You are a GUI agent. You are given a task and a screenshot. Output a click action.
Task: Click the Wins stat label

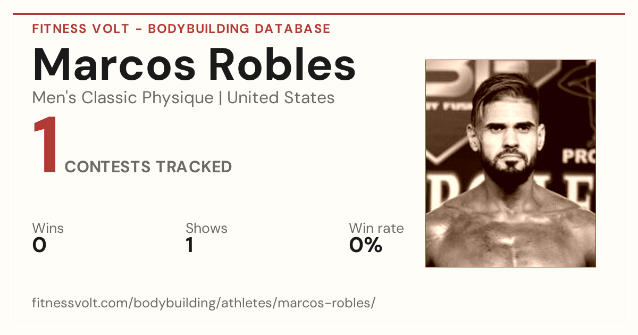(48, 228)
